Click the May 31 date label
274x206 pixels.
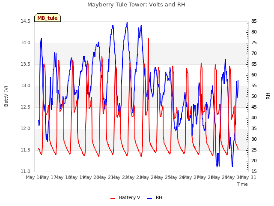[248, 178]
